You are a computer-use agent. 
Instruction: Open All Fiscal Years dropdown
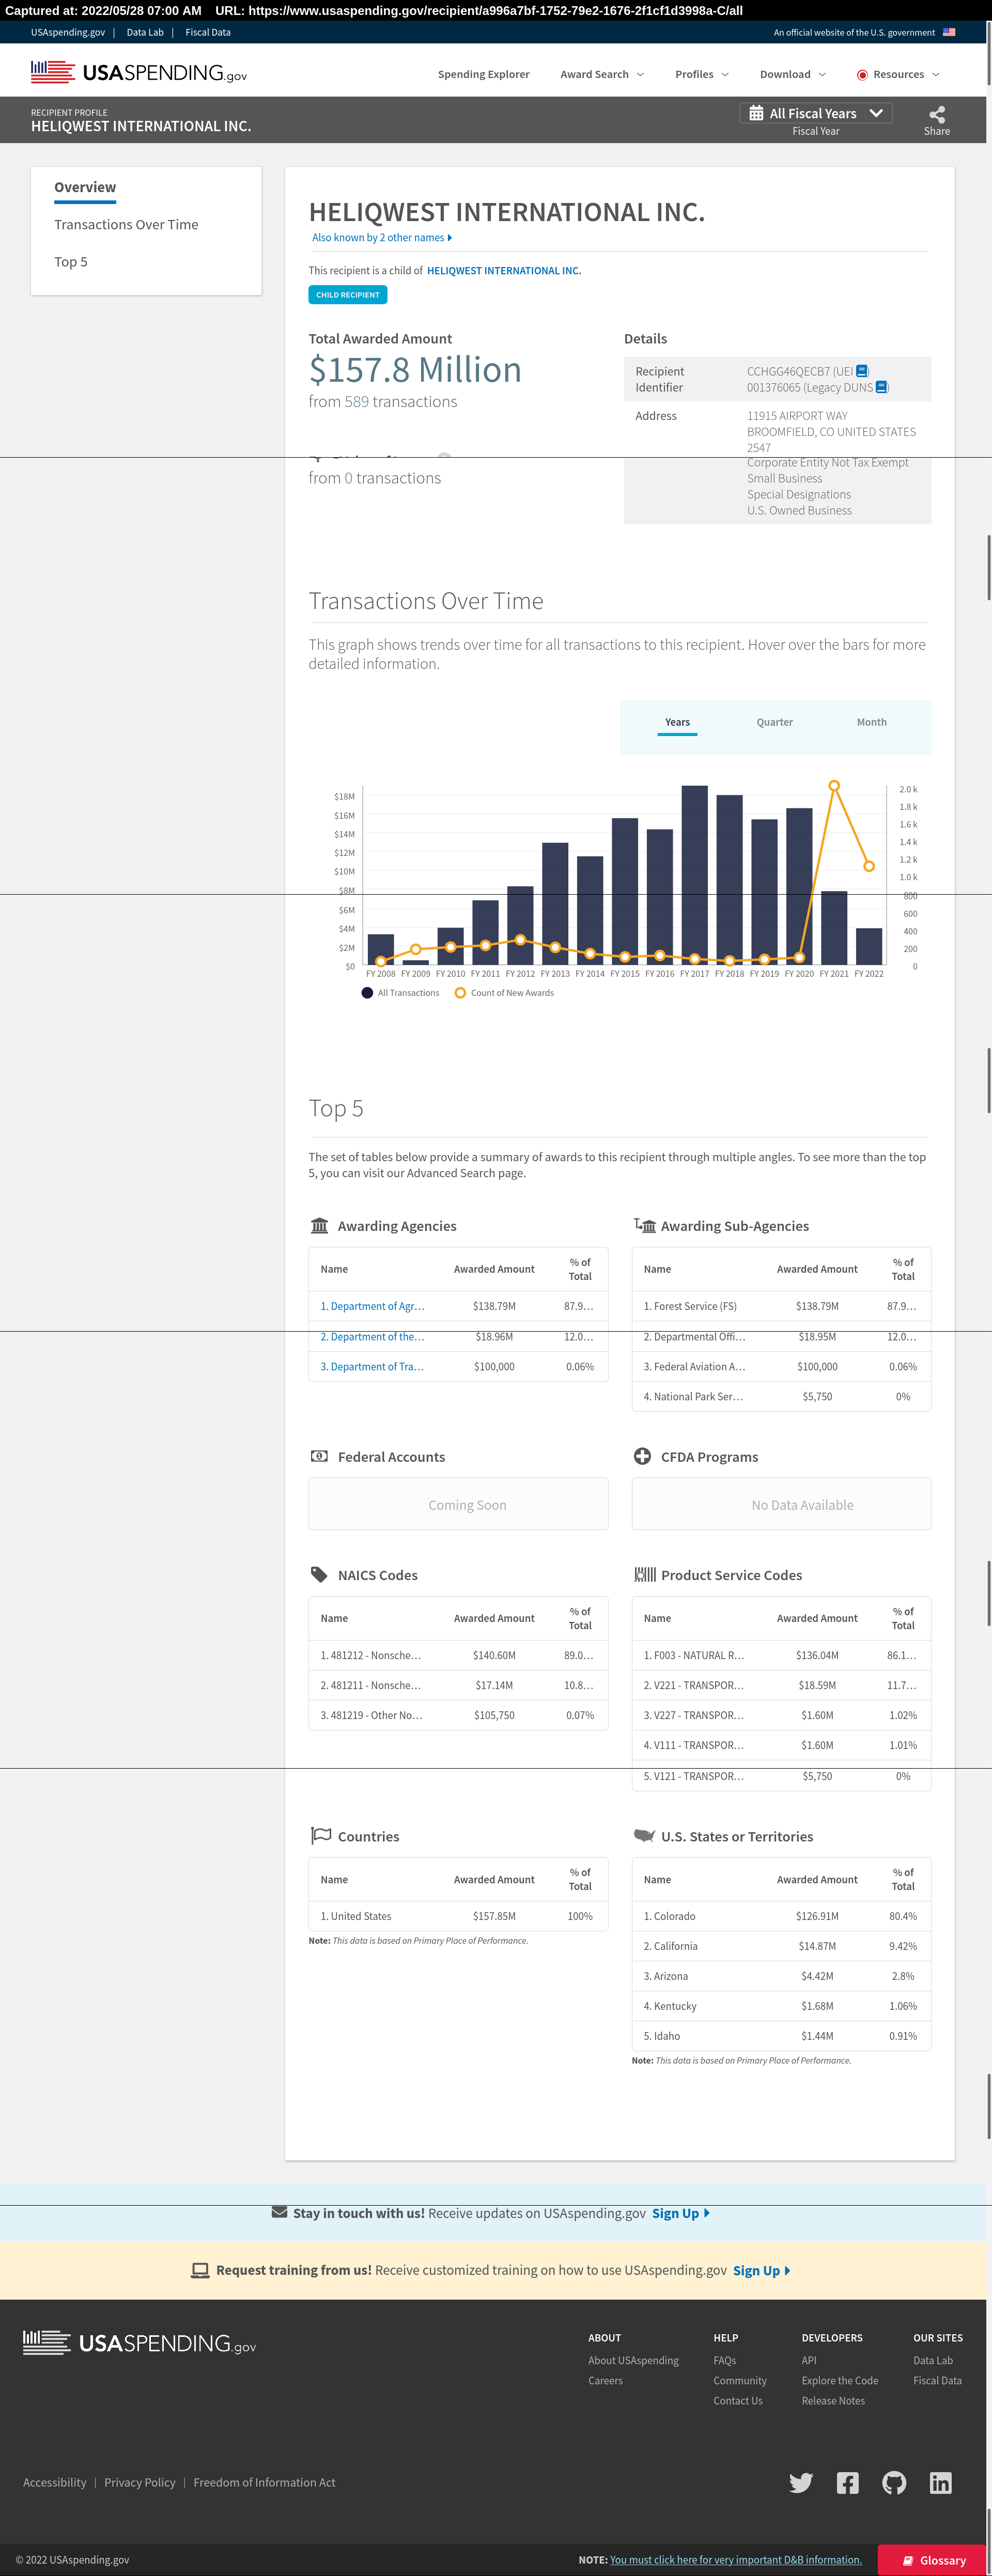tap(816, 113)
